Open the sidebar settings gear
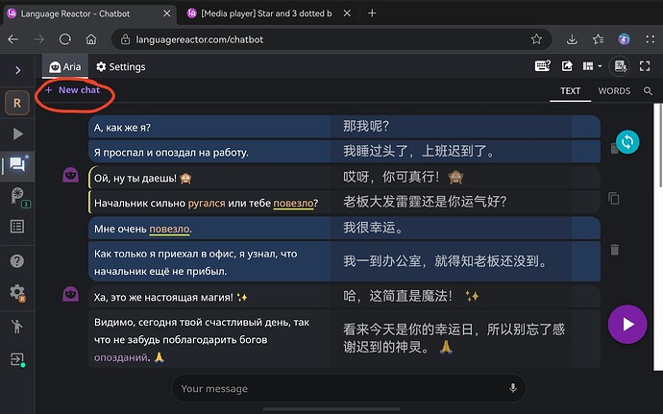This screenshot has height=414, width=663. 17,292
